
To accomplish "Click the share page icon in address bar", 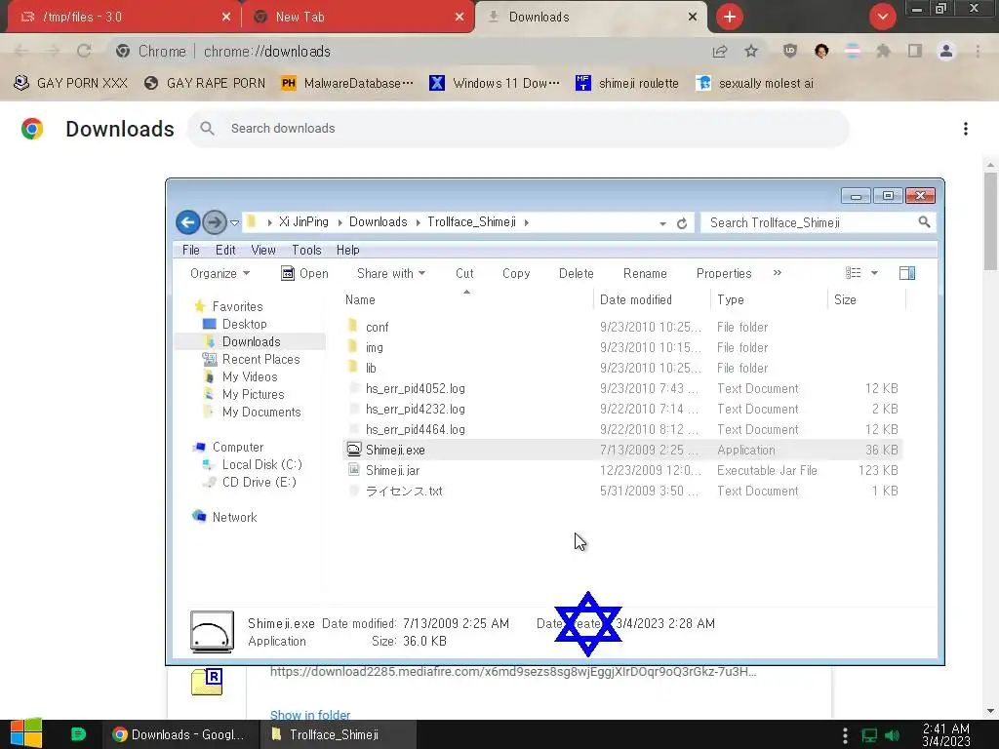I will [720, 51].
